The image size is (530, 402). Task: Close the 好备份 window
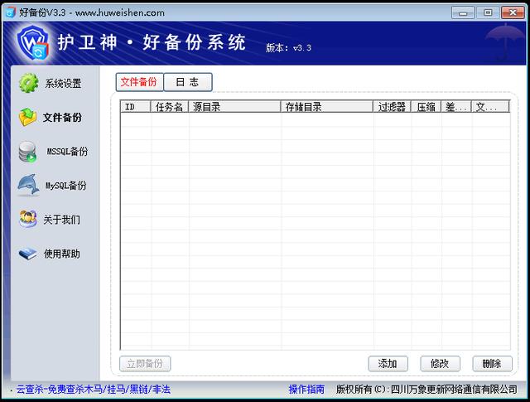click(513, 13)
